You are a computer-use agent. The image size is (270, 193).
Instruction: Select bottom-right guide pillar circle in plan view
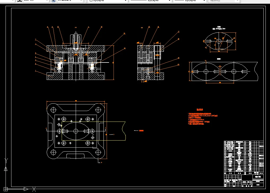click(x=98, y=152)
